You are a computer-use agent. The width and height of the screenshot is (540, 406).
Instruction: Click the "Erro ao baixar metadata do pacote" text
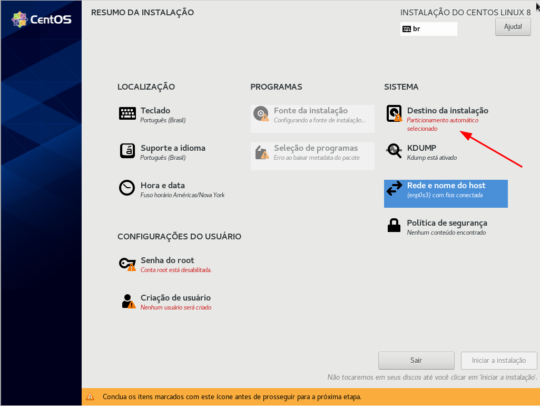pos(317,158)
